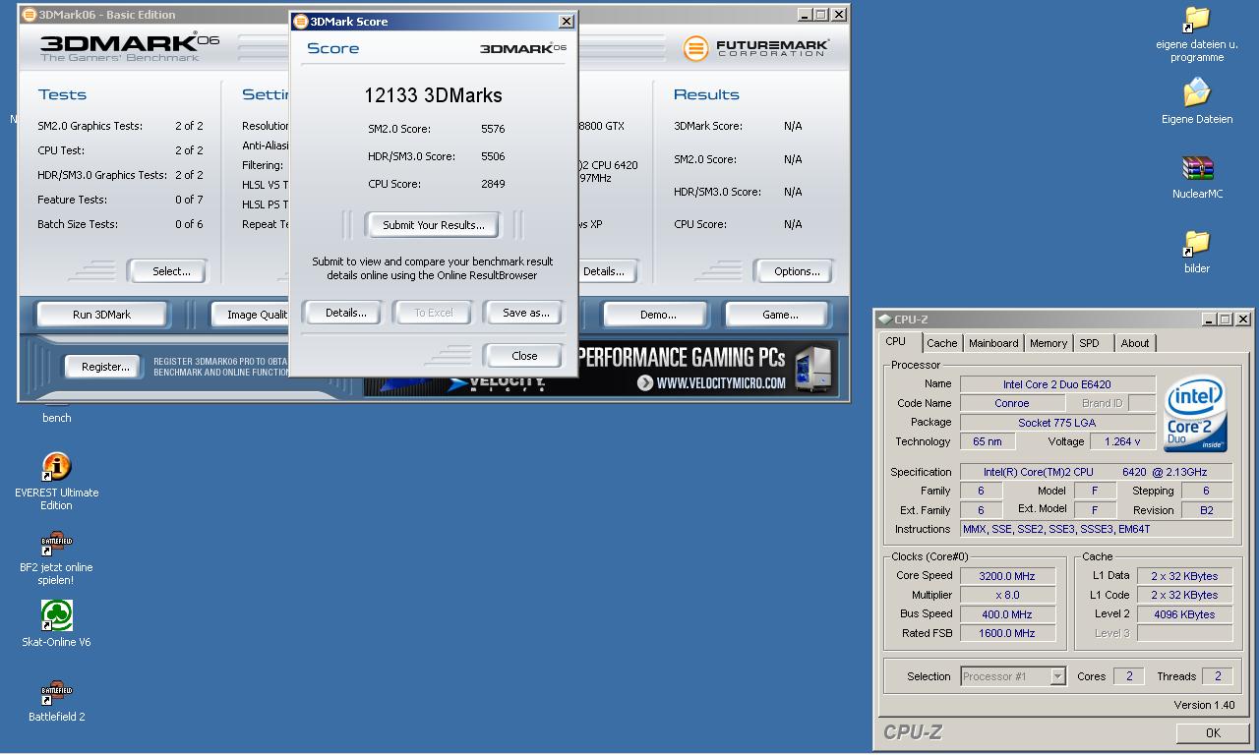Click the Intel Core 2 Duo logo
The width and height of the screenshot is (1259, 755).
1195,414
